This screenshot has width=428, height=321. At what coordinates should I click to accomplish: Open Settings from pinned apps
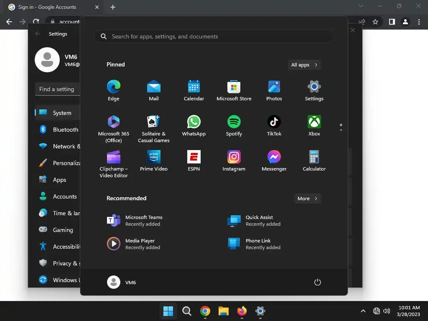(x=314, y=91)
